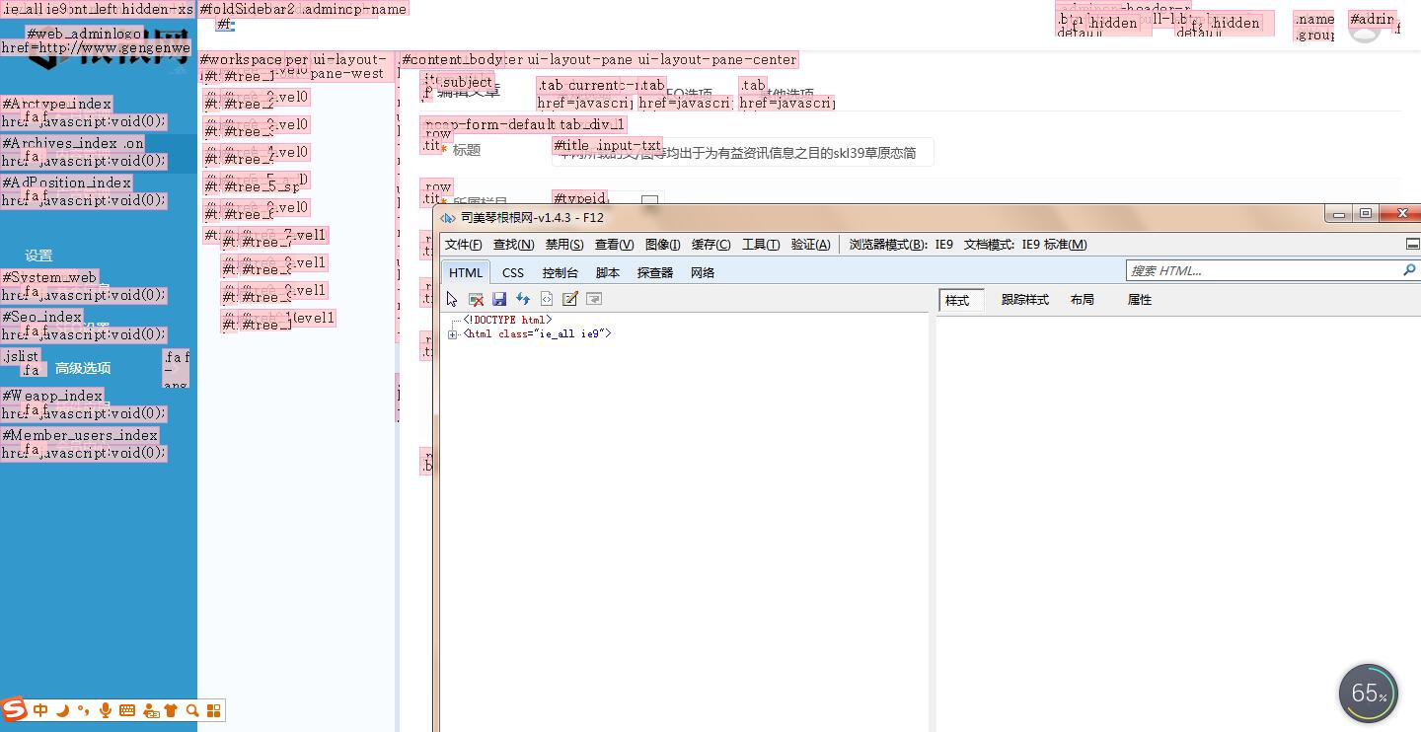Viewport: 1421px width, 732px height.
Task: Click the pin/unpin icon at F12 menu bar's right end
Action: (1412, 244)
